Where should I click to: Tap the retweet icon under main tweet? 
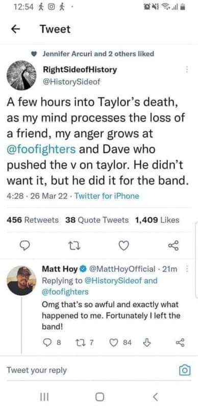point(74,246)
